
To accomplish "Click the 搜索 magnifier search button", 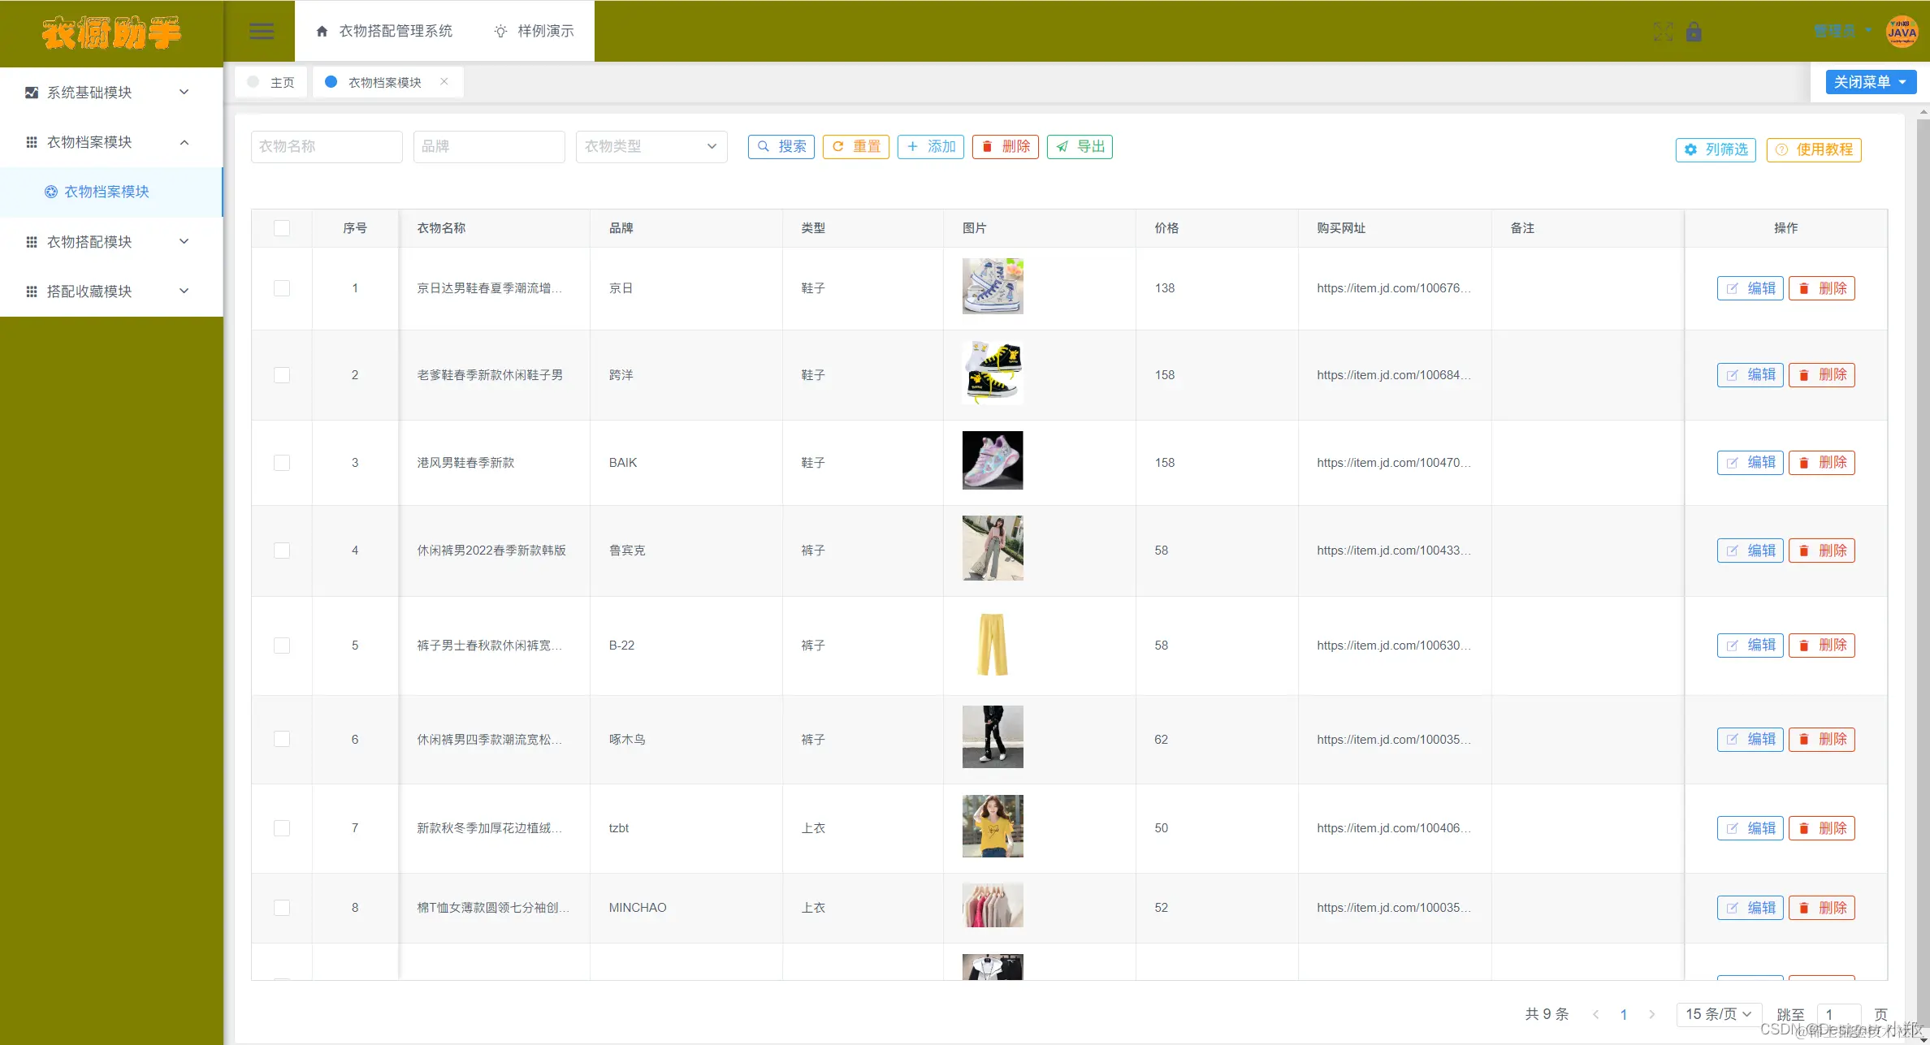I will (x=781, y=147).
